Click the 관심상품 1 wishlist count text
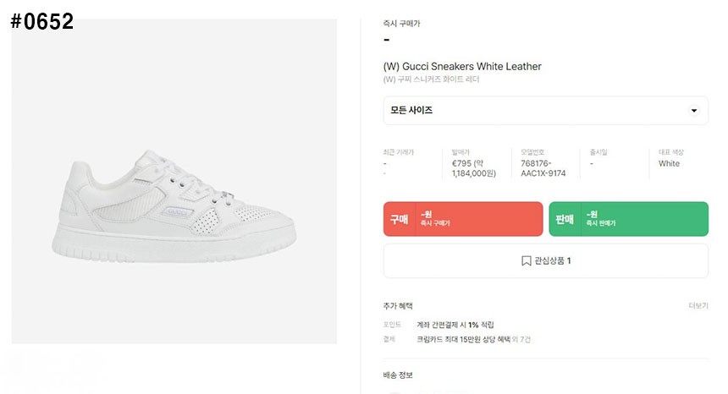728x394 pixels. (x=553, y=261)
